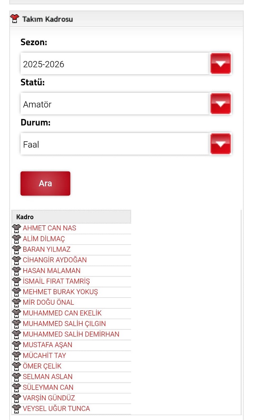Click jersey icon beside BARAN YILMAZ
253x420 pixels.
(16, 249)
